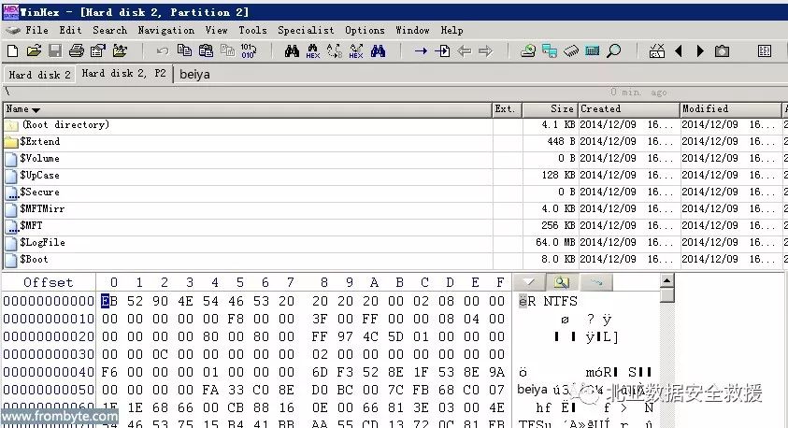
Task: Click the Back navigation arrow icon
Action: tap(465, 50)
